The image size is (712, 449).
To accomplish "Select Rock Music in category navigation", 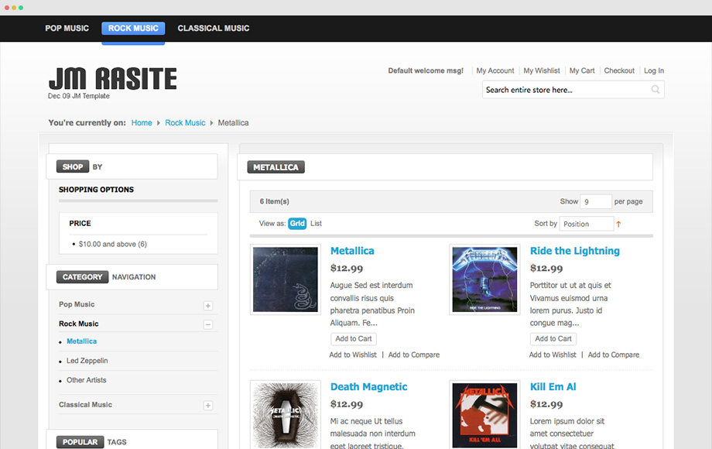I will coord(79,324).
